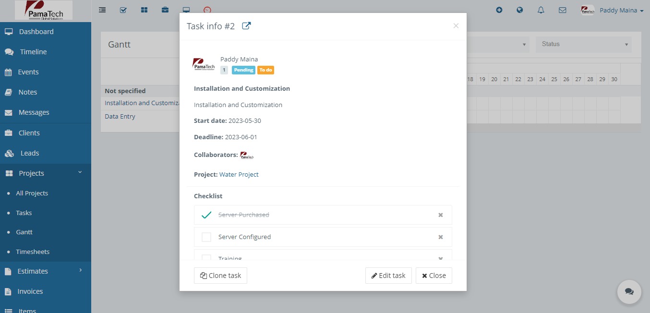
Task: Open task in new window icon
Action: point(246,26)
